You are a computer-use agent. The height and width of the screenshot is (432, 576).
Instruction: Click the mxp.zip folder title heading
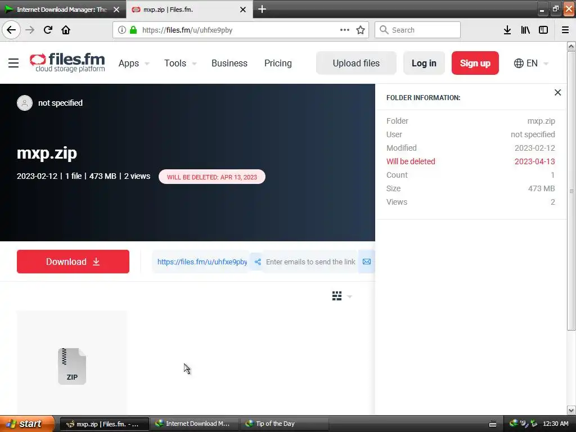[x=47, y=153]
